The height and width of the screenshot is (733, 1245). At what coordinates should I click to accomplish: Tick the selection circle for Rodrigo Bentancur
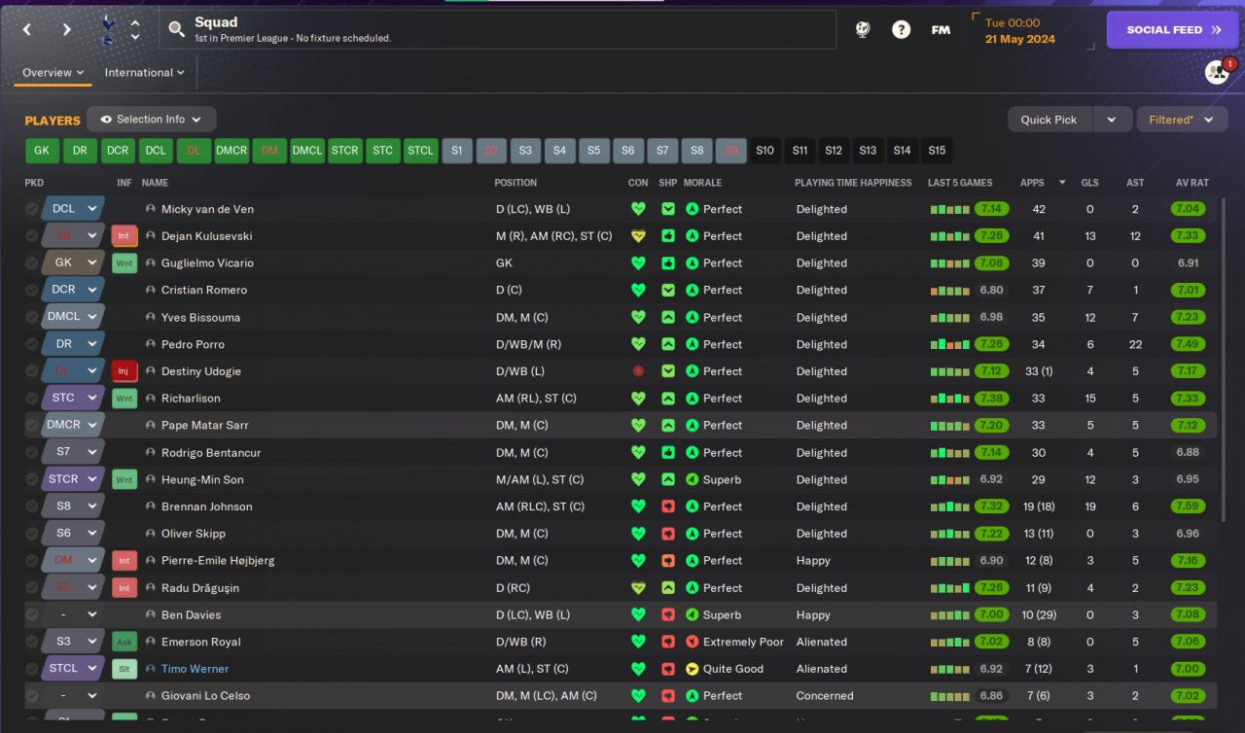[32, 452]
